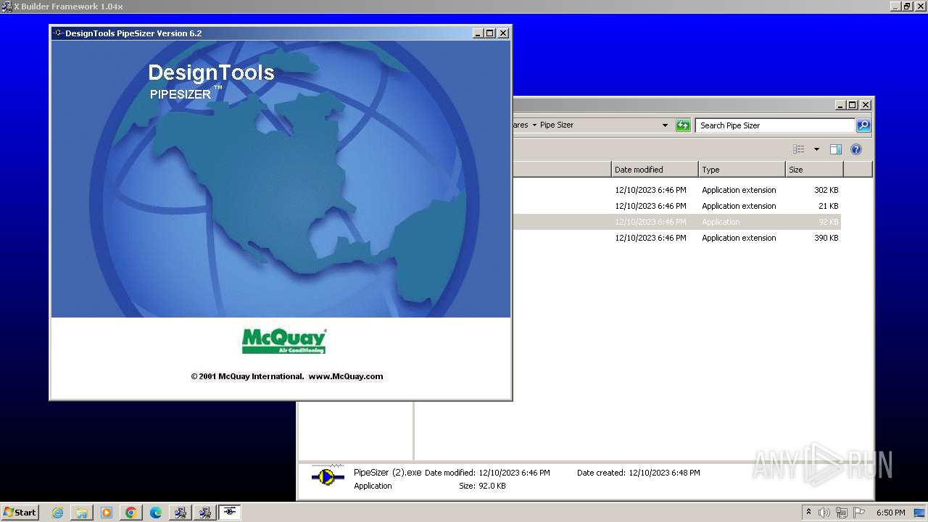Expand the address bar history dropdown

(x=665, y=125)
